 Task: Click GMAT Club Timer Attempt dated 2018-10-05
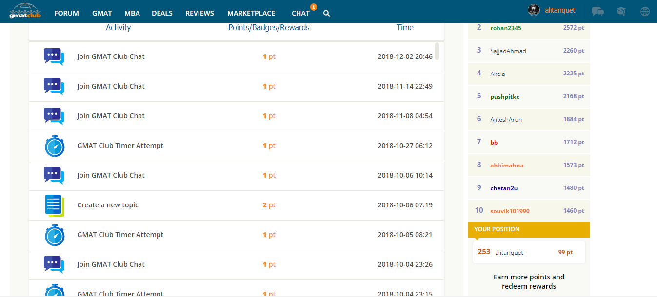pyautogui.click(x=120, y=235)
